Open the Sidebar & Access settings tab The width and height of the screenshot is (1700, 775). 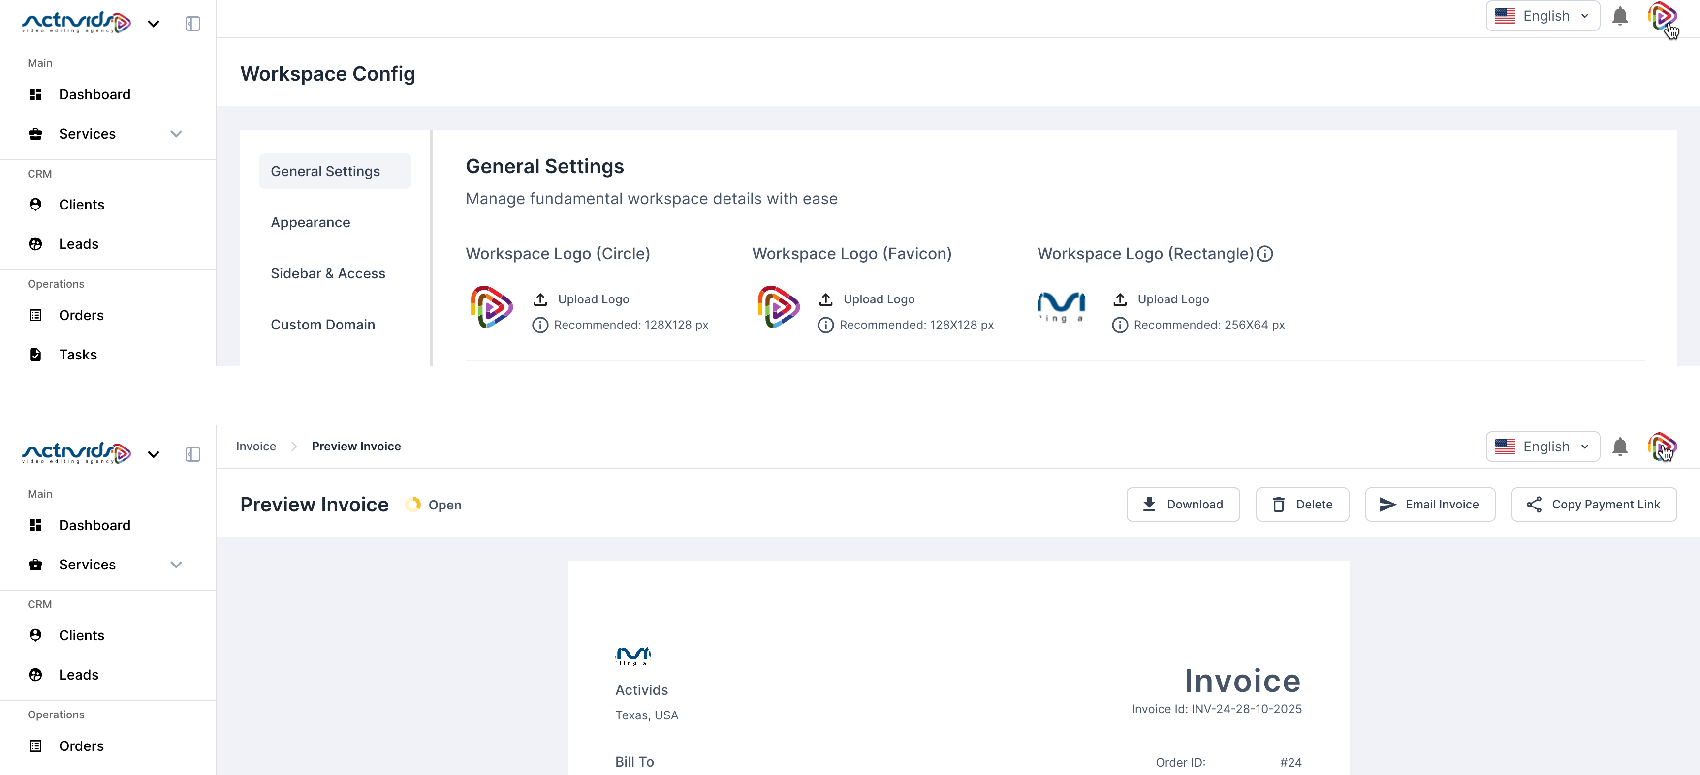(x=327, y=274)
